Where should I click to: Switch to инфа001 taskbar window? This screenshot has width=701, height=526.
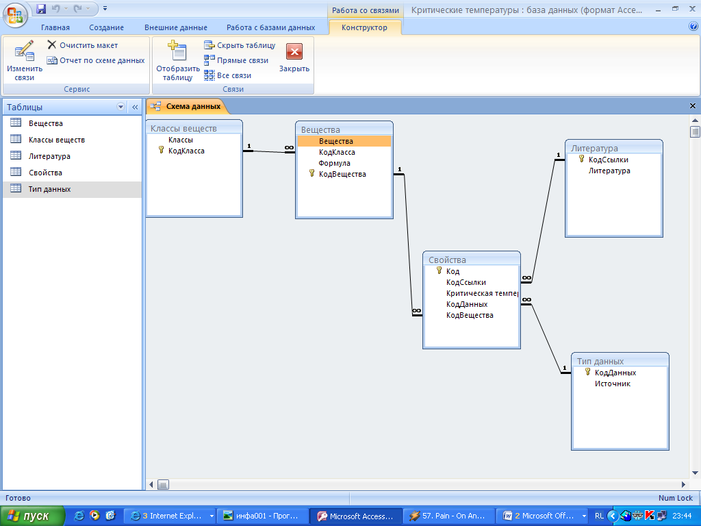tap(262, 516)
